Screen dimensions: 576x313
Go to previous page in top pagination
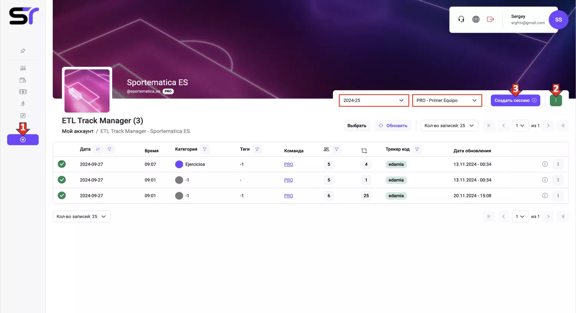coord(503,125)
